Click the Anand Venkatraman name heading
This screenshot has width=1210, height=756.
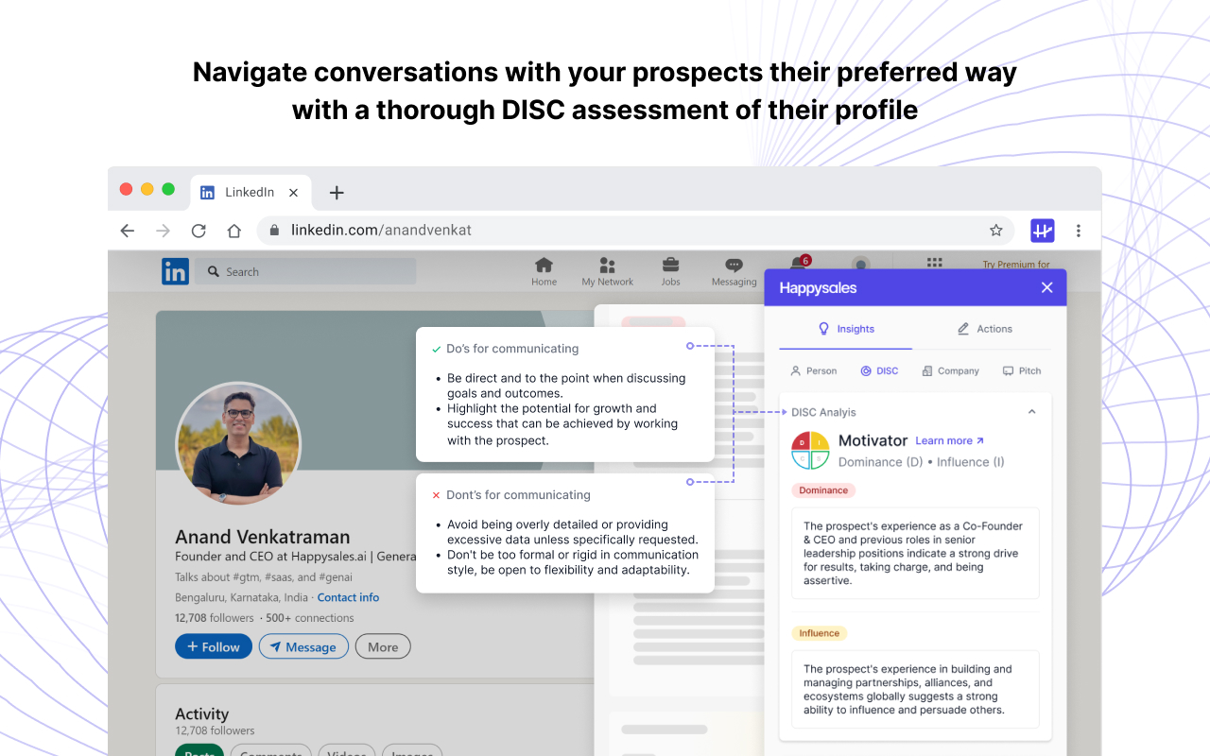(263, 537)
